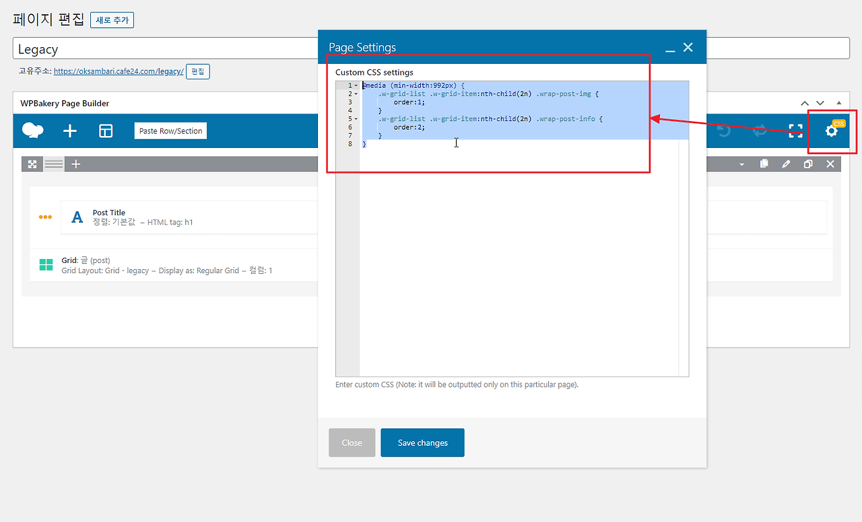Open page settings gear with CSS badge
862x522 pixels.
coord(832,130)
